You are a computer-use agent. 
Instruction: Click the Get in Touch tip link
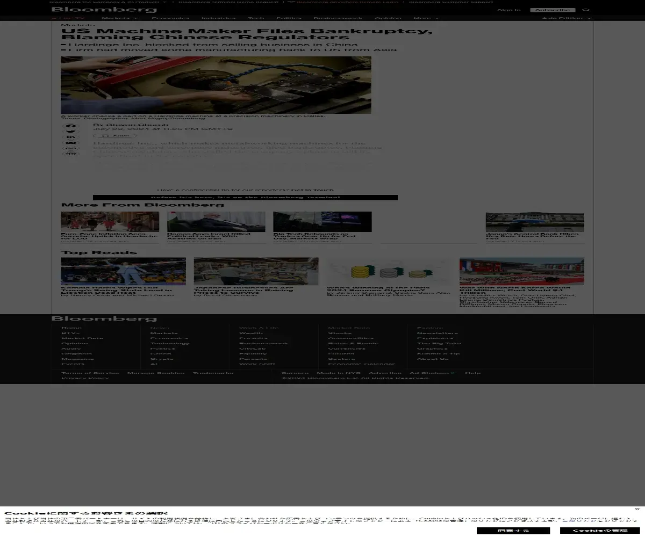[312, 190]
